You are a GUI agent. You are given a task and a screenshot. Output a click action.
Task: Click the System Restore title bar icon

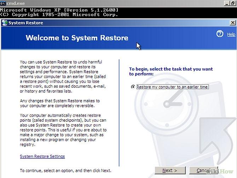click(x=5, y=23)
